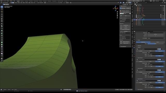Hide the selected Cube.002 outliner object
166x93 pixels.
(163, 20)
